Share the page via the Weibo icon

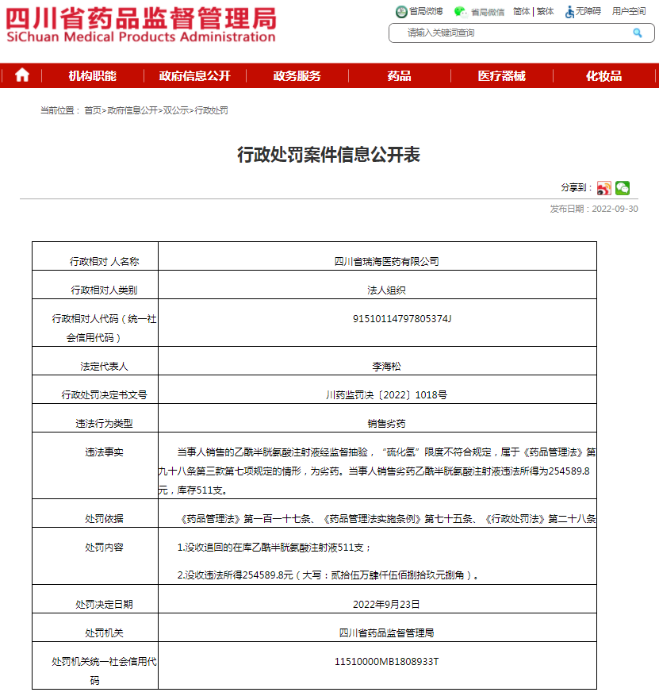603,188
